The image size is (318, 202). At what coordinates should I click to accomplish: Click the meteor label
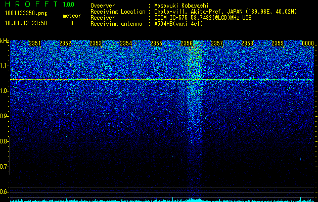coord(72,16)
